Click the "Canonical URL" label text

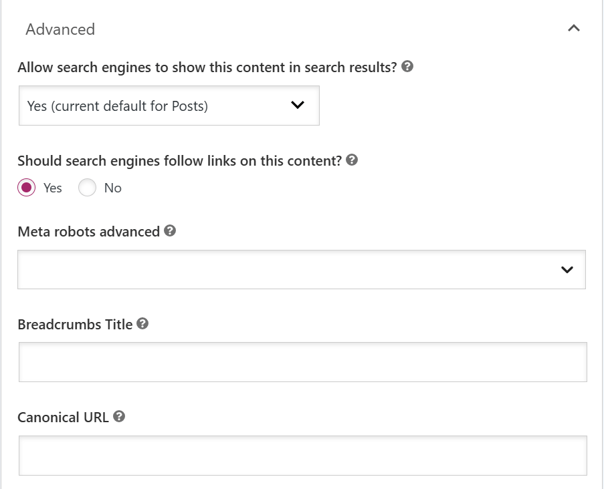(62, 417)
